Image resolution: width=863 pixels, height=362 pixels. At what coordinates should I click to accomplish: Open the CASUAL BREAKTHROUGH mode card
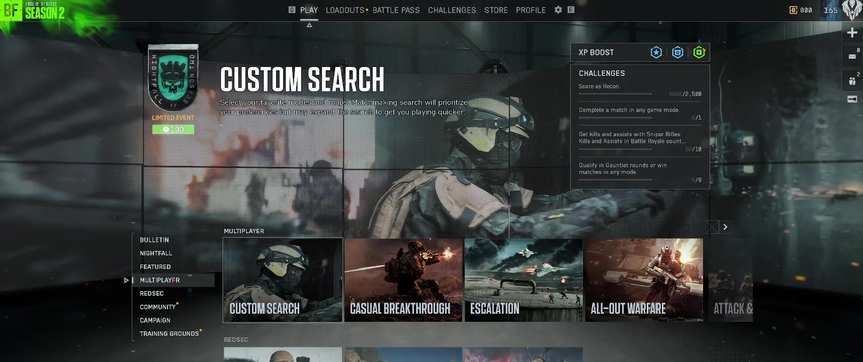point(403,280)
